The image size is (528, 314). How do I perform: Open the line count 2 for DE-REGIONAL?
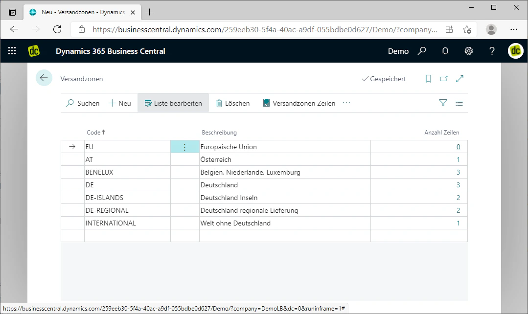pyautogui.click(x=459, y=210)
